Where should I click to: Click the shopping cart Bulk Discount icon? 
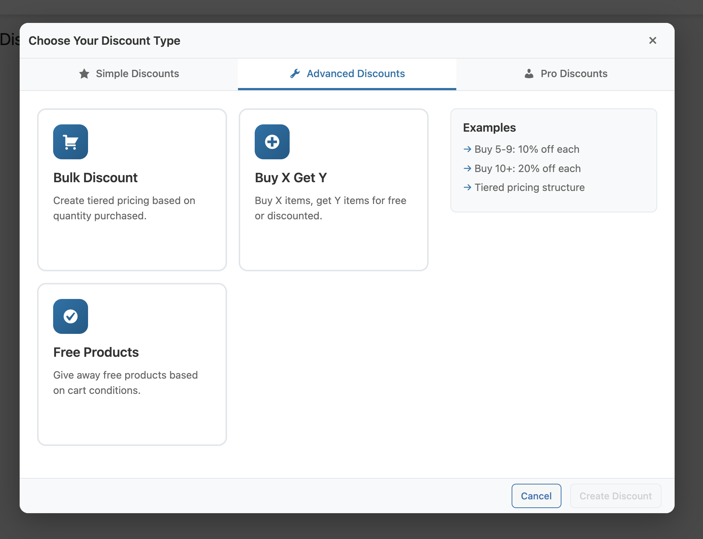(71, 142)
